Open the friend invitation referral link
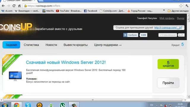The height and width of the screenshot is (107, 190). coord(168,28)
